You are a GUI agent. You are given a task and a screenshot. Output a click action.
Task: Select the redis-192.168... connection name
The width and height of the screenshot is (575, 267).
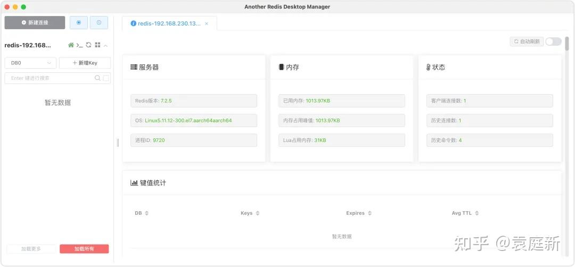tap(28, 45)
